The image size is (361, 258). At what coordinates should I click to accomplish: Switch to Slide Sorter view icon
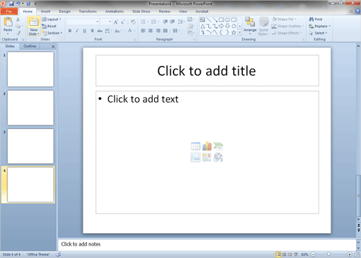285,255
